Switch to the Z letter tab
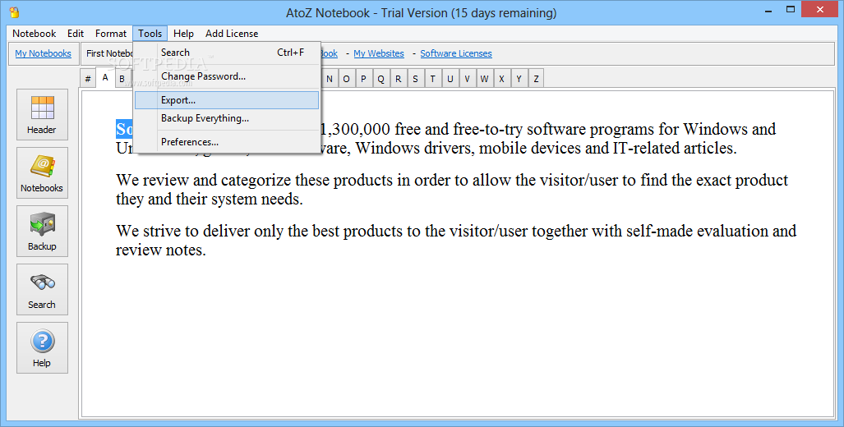 [x=536, y=79]
